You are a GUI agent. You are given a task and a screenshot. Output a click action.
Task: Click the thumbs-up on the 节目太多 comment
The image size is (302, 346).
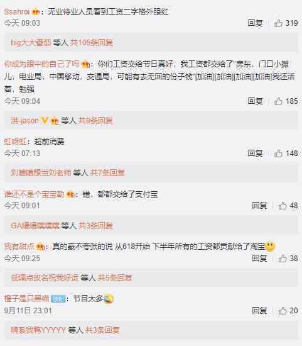coord(283,311)
